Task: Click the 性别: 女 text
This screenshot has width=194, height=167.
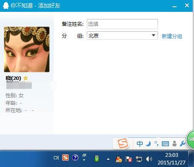Action: tap(14, 96)
